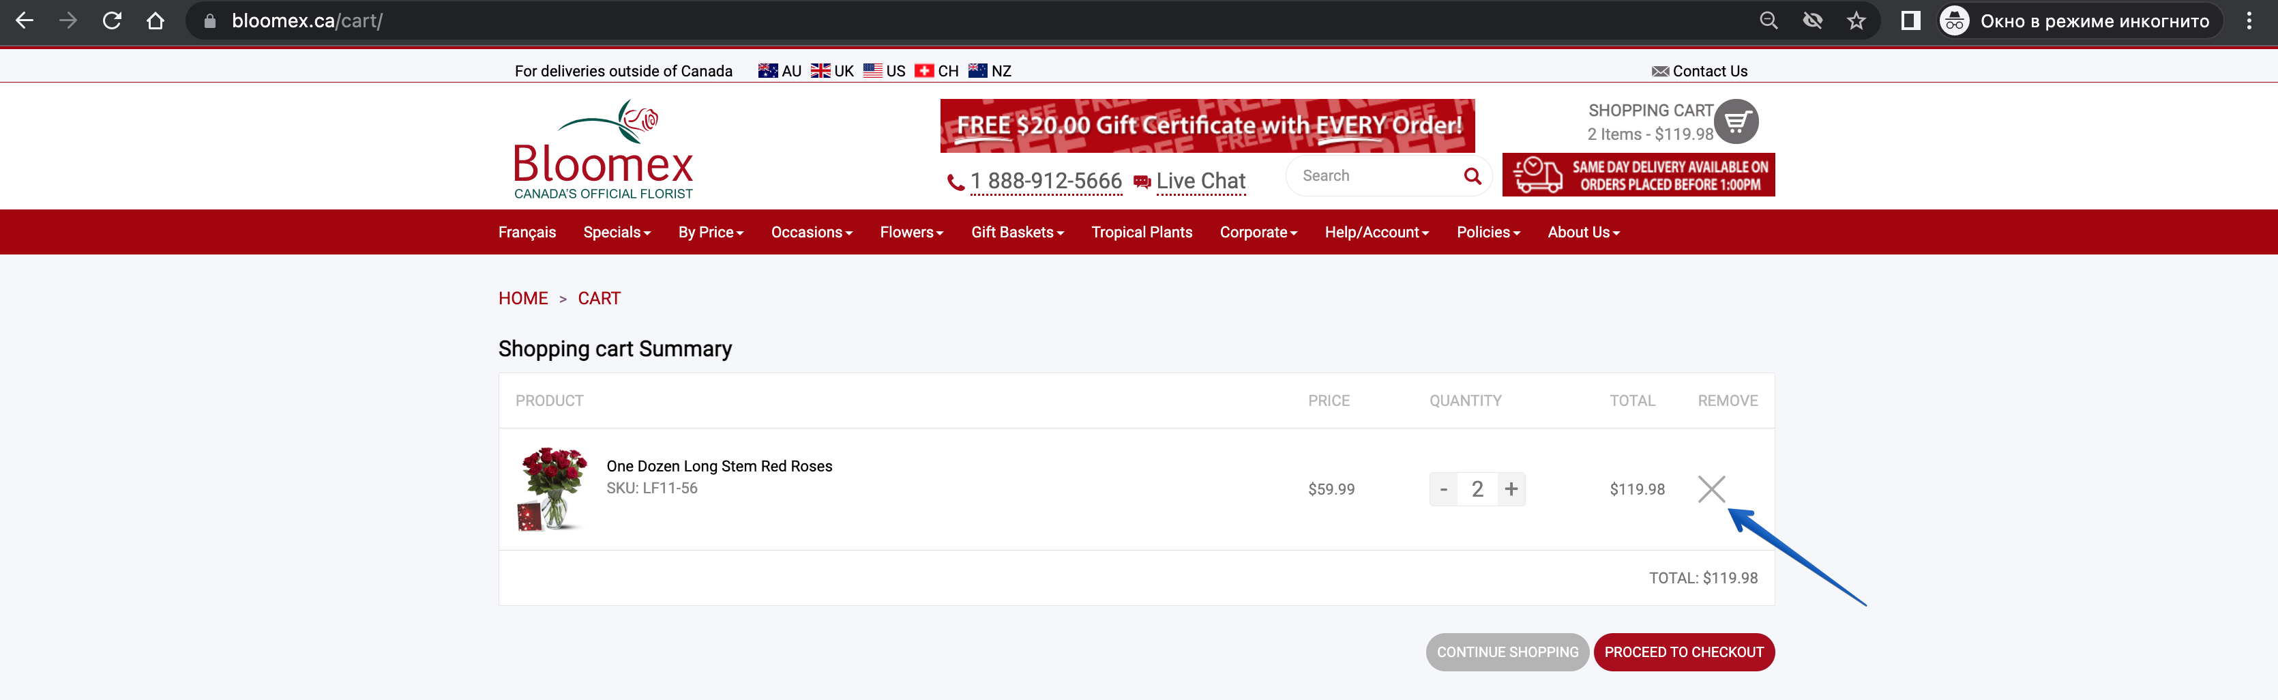Expand the Gift Baskets menu
2278x700 pixels.
(x=1018, y=232)
